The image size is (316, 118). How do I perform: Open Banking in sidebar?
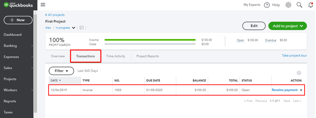[10, 46]
